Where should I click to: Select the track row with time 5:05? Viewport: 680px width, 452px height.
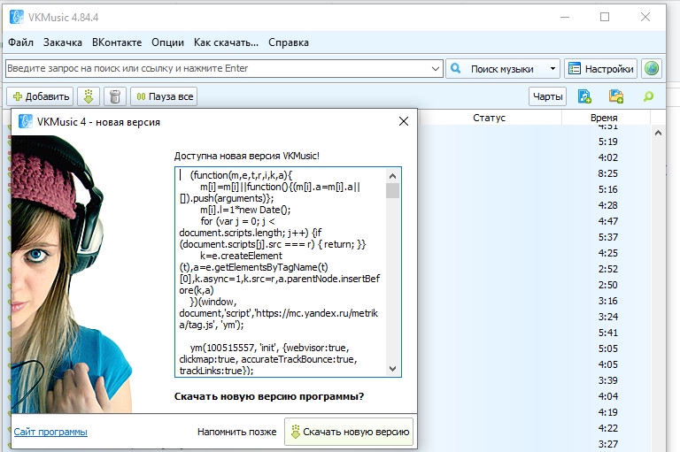click(x=534, y=349)
